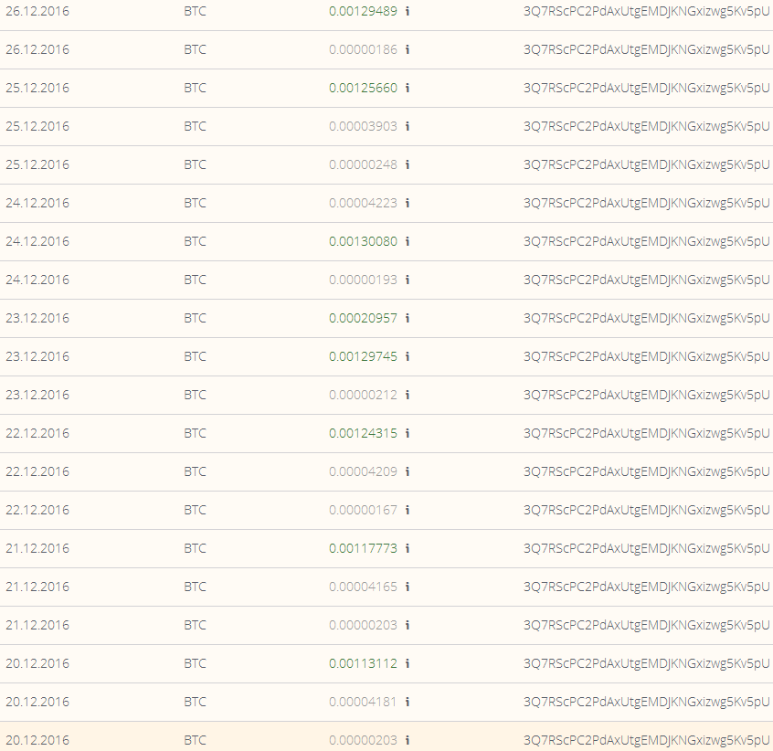
Task: Click the info icon beside 0.00000212
Action: pos(408,395)
